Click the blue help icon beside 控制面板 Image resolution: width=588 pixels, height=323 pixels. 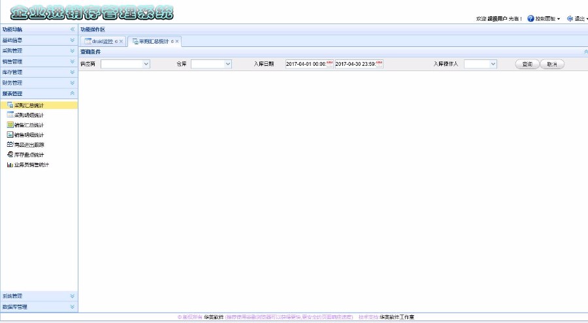(531, 18)
